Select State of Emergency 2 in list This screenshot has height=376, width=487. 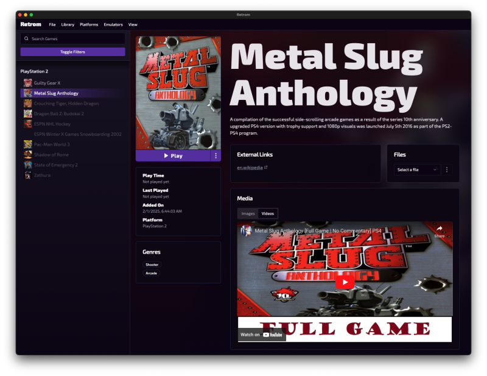pyautogui.click(x=72, y=165)
